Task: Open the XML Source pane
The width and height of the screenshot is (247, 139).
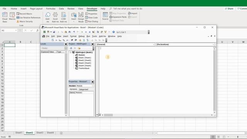Action: click(x=105, y=16)
